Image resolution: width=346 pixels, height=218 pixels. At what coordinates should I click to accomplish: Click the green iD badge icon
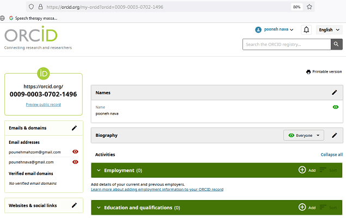pos(43,74)
